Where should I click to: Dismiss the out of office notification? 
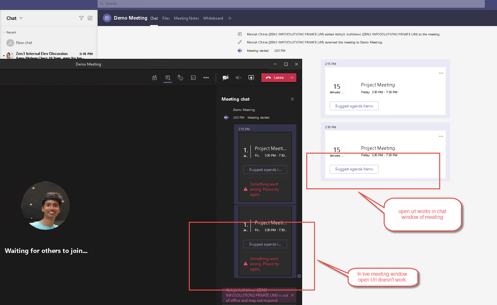tap(292, 295)
